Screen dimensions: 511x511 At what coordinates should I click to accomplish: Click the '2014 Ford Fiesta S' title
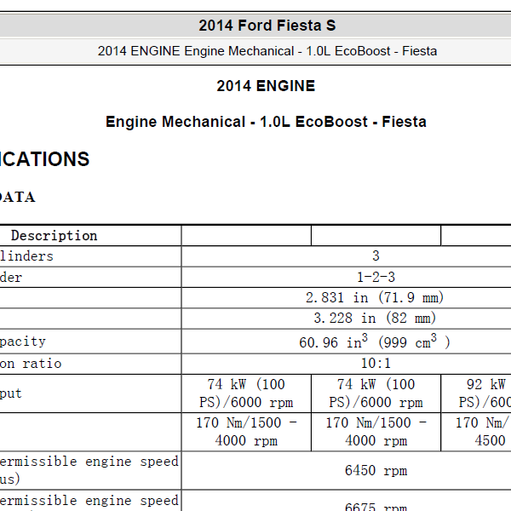point(267,26)
